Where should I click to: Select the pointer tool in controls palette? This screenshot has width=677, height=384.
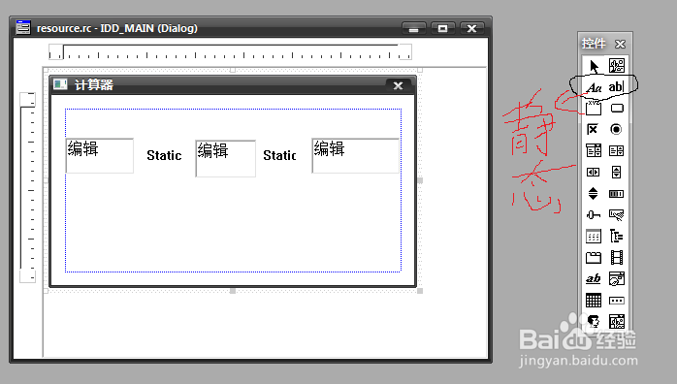594,66
